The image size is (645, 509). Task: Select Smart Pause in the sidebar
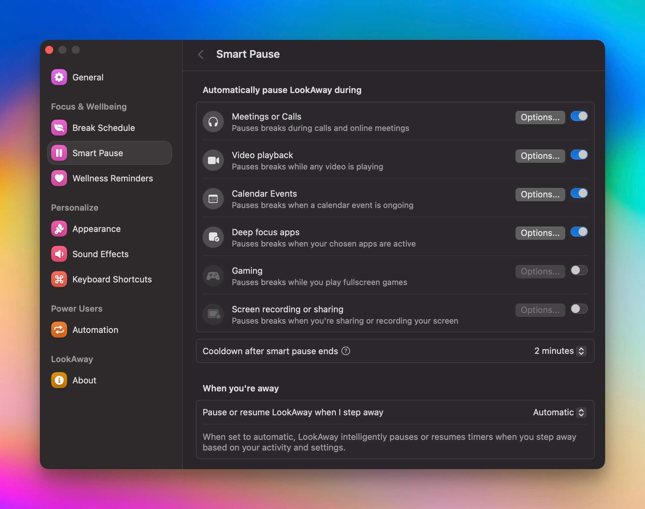click(x=97, y=153)
